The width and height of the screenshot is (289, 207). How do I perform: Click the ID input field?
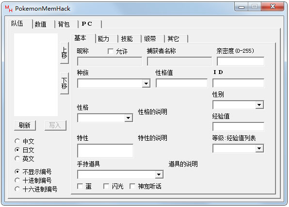click(238, 83)
